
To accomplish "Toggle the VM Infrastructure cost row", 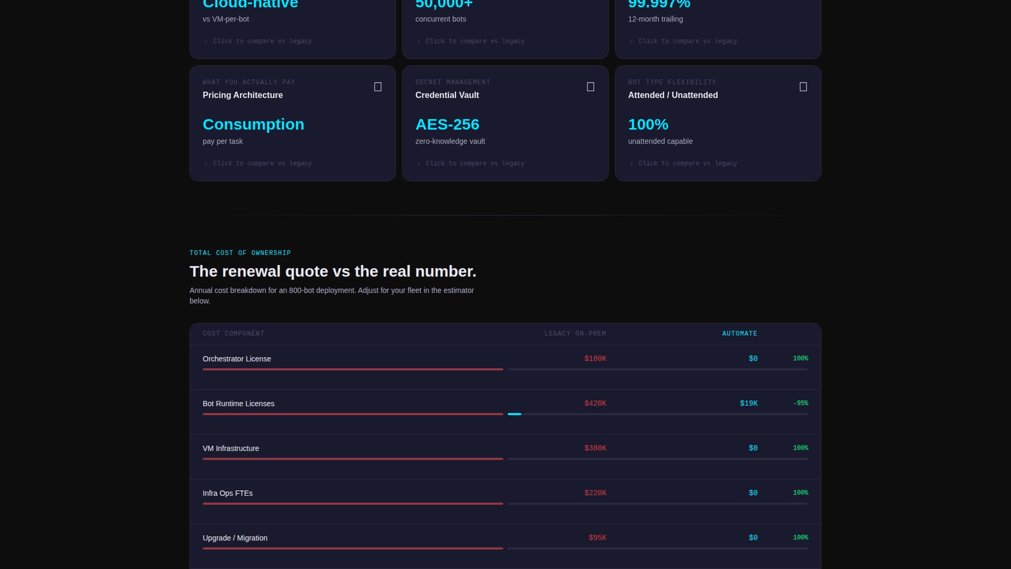I will 505,452.
